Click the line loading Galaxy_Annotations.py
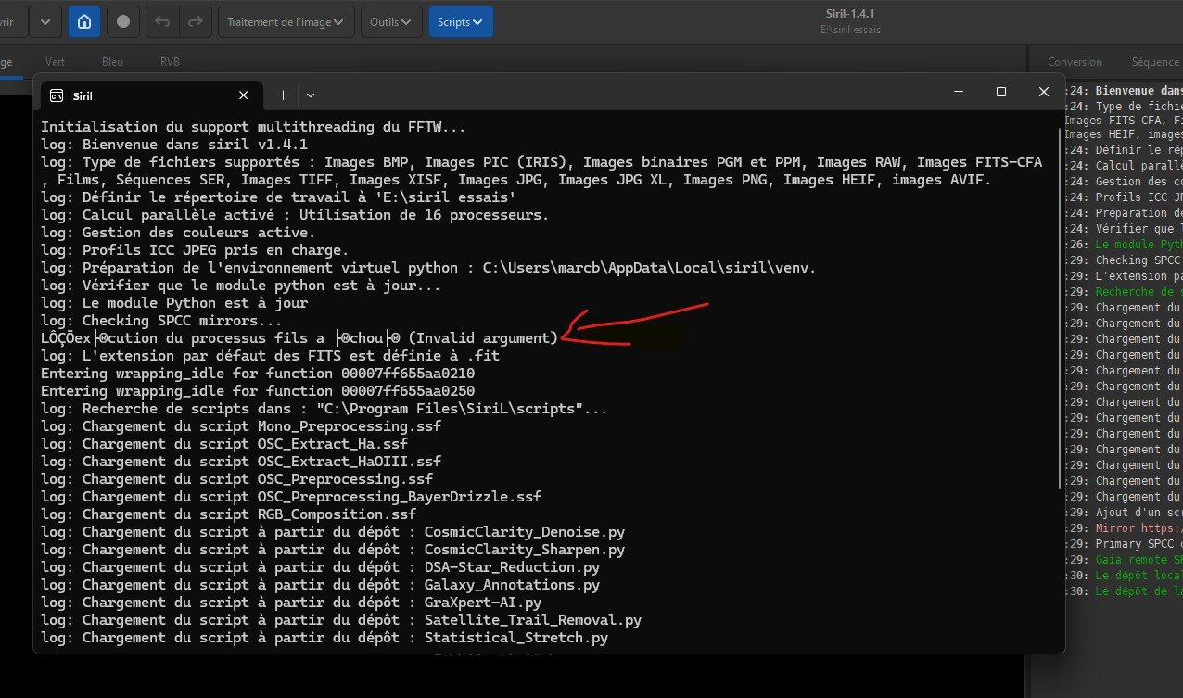1183x698 pixels. (x=321, y=585)
